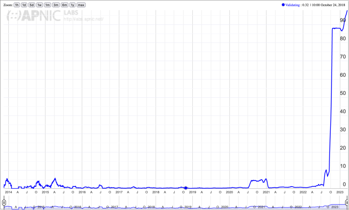Switch zoom to 3m
This screenshot has width=349, height=210.
(x=56, y=5)
